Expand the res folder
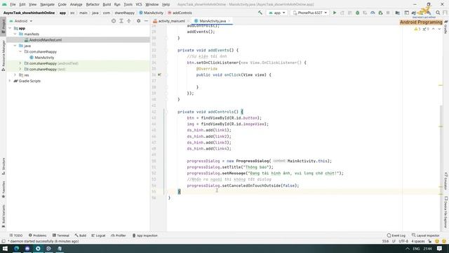 (x=15, y=75)
